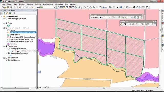164x92 pixels.
Task: Select the Measure ruler tool
Action: coord(130,7)
